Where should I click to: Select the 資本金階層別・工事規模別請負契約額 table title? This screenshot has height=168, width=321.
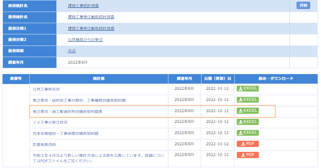[x=66, y=134]
